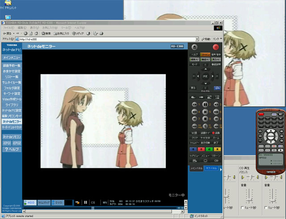Skip to next chapter on the remote

point(216,126)
